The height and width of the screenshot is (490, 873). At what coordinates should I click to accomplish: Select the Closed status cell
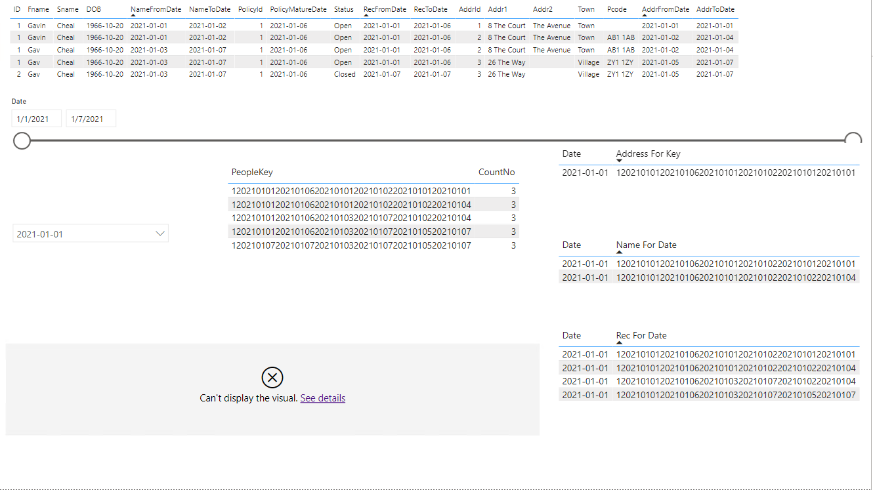344,74
